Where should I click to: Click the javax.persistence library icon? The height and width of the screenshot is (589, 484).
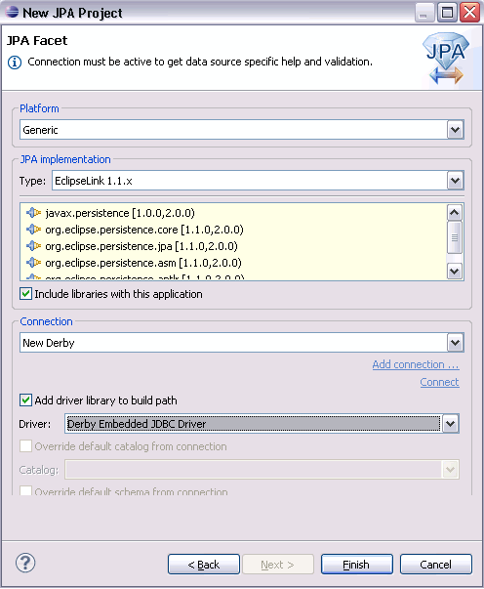33,213
